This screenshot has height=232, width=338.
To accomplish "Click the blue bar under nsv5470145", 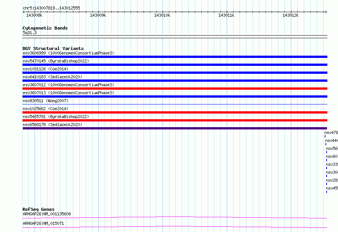I will [x=175, y=65].
